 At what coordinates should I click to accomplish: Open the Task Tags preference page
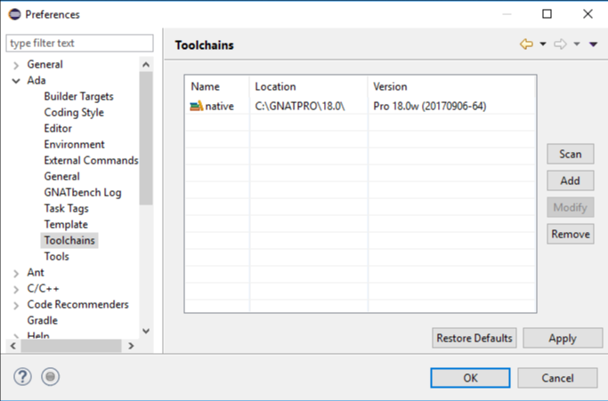click(x=66, y=208)
